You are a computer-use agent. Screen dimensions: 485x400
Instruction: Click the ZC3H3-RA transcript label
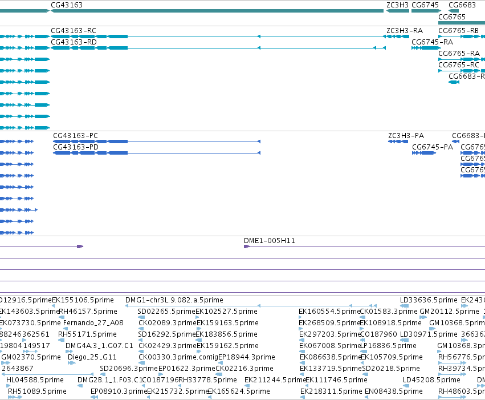(x=405, y=31)
